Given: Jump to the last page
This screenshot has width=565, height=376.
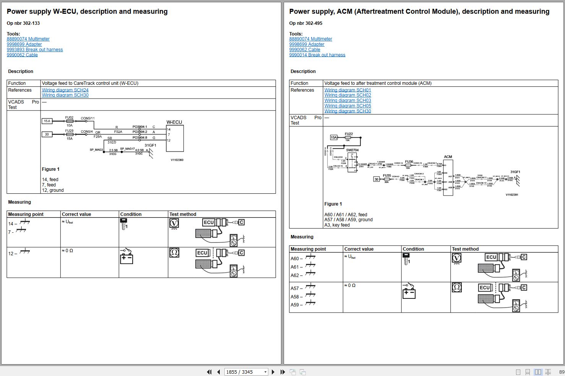Looking at the screenshot, I should [x=282, y=372].
